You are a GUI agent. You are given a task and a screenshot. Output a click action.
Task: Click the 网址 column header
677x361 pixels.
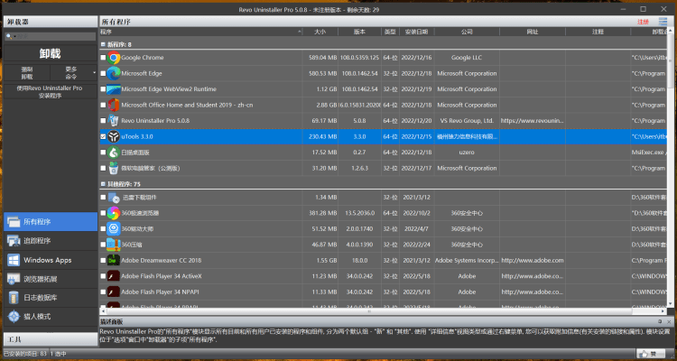(x=533, y=32)
